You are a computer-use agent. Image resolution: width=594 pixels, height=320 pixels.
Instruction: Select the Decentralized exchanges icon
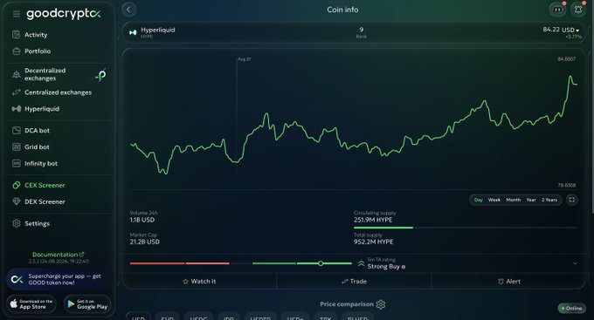tap(17, 74)
